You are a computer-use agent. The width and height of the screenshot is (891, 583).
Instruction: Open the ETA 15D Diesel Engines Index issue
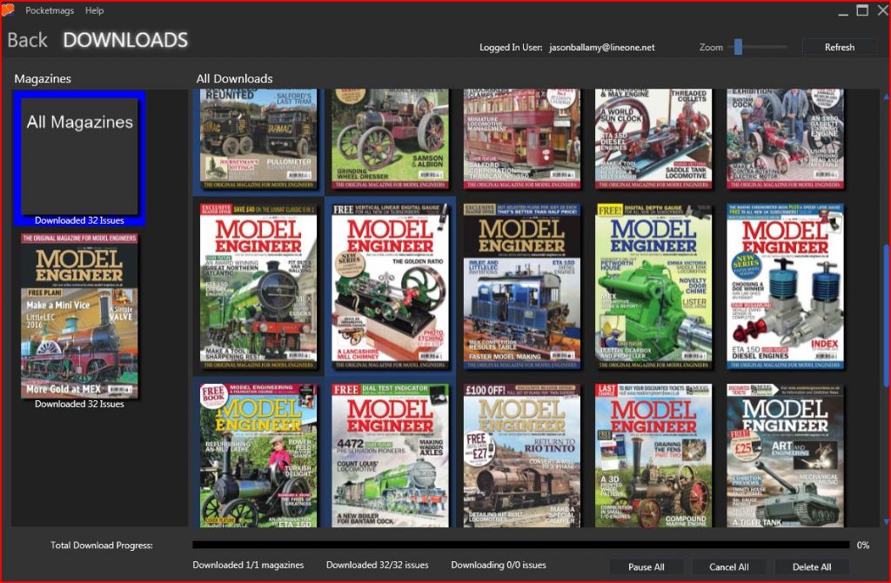point(786,286)
